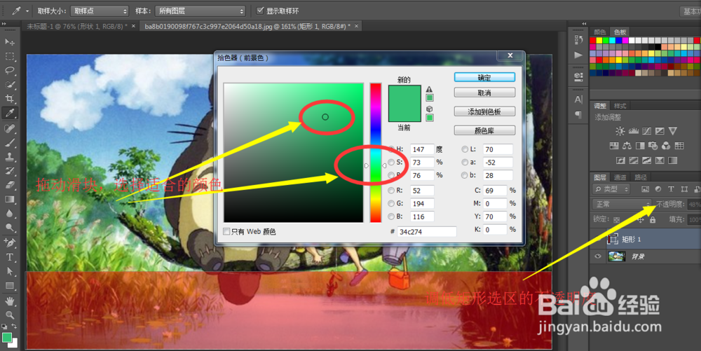Viewport: 701px width, 351px height.
Task: Add a Levels adjustment
Action: 634,131
